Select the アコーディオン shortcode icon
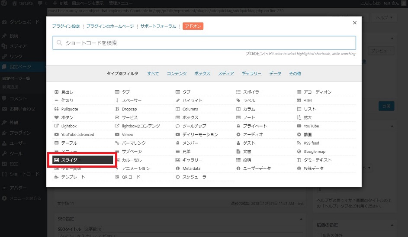The height and width of the screenshot is (237, 408). [x=299, y=92]
